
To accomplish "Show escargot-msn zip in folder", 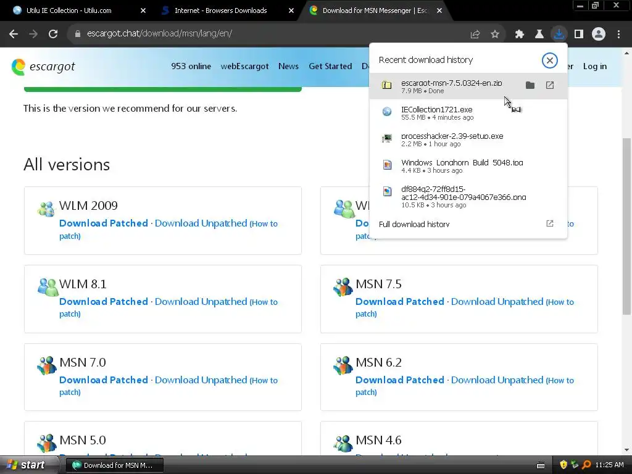I will [x=530, y=85].
